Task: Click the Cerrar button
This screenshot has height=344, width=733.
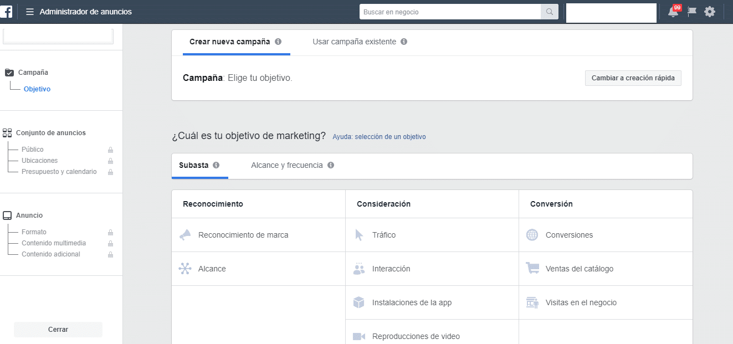Action: [58, 330]
